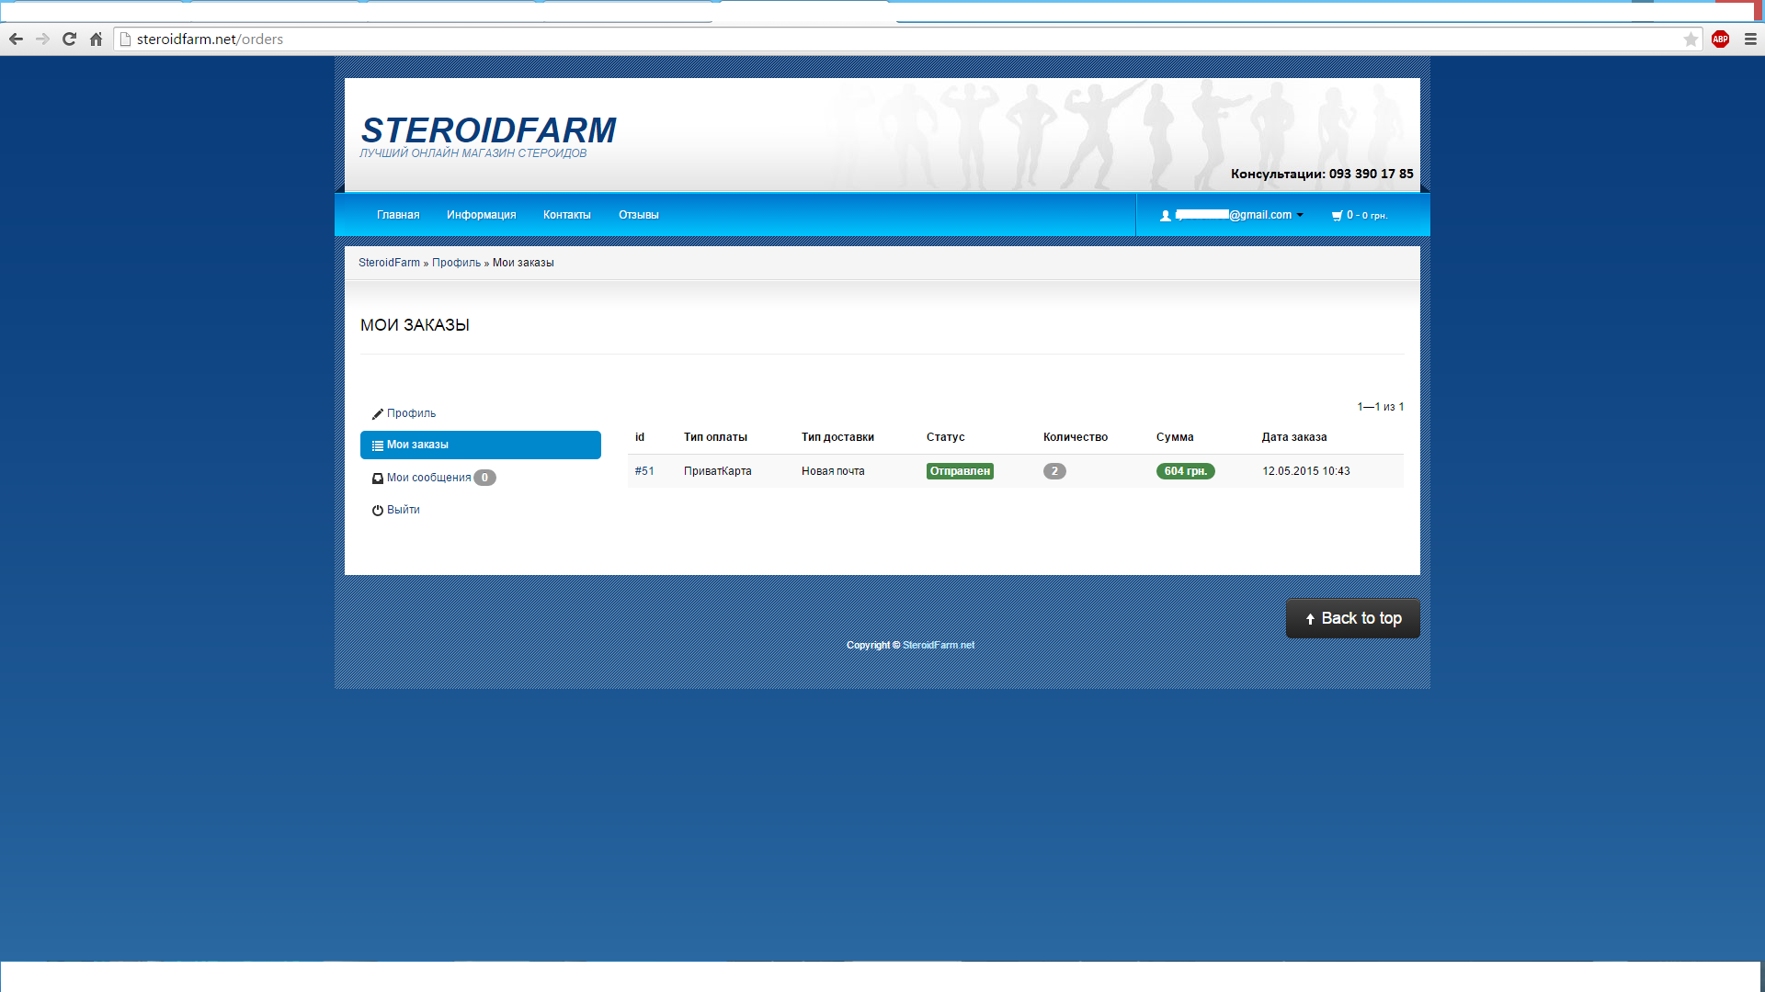Screen dimensions: 1765x992
Task: Open the Chrome hamburger menu icon
Action: pos(1750,39)
